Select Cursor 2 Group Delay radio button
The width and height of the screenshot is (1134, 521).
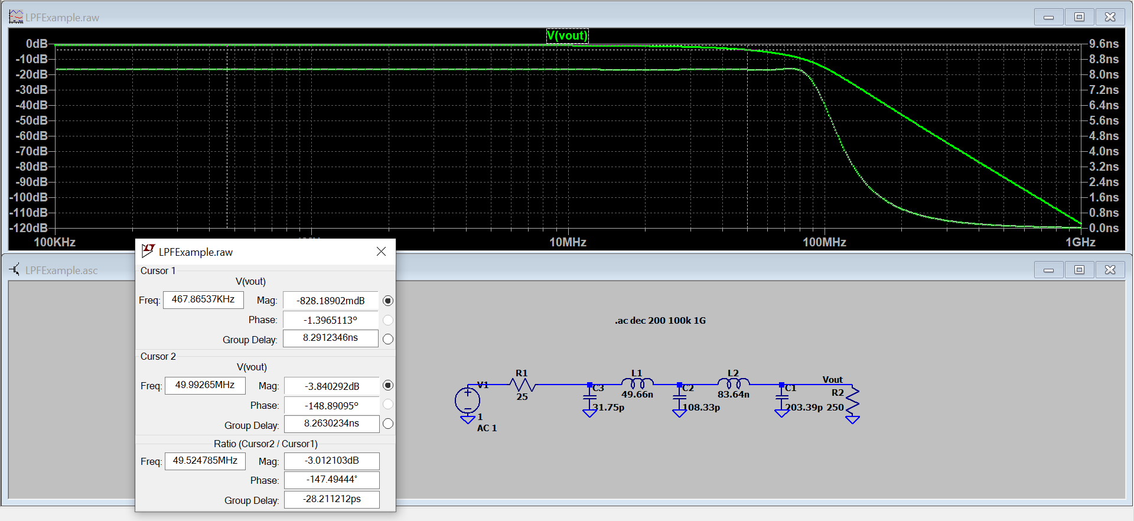[388, 424]
